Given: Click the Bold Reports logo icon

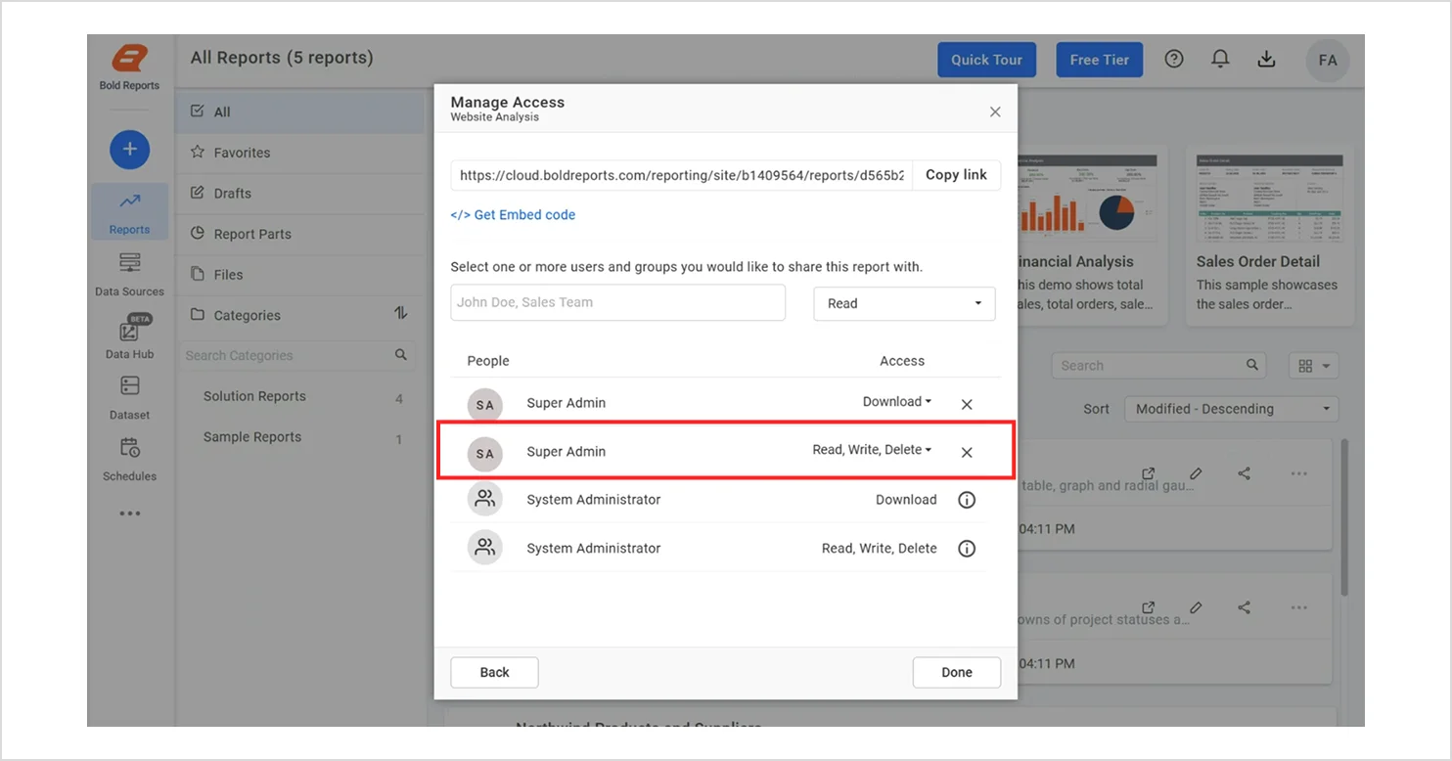Looking at the screenshot, I should tap(129, 59).
